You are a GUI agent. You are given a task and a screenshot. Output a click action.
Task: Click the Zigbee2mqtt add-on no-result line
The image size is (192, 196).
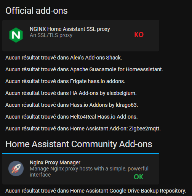[83, 129]
